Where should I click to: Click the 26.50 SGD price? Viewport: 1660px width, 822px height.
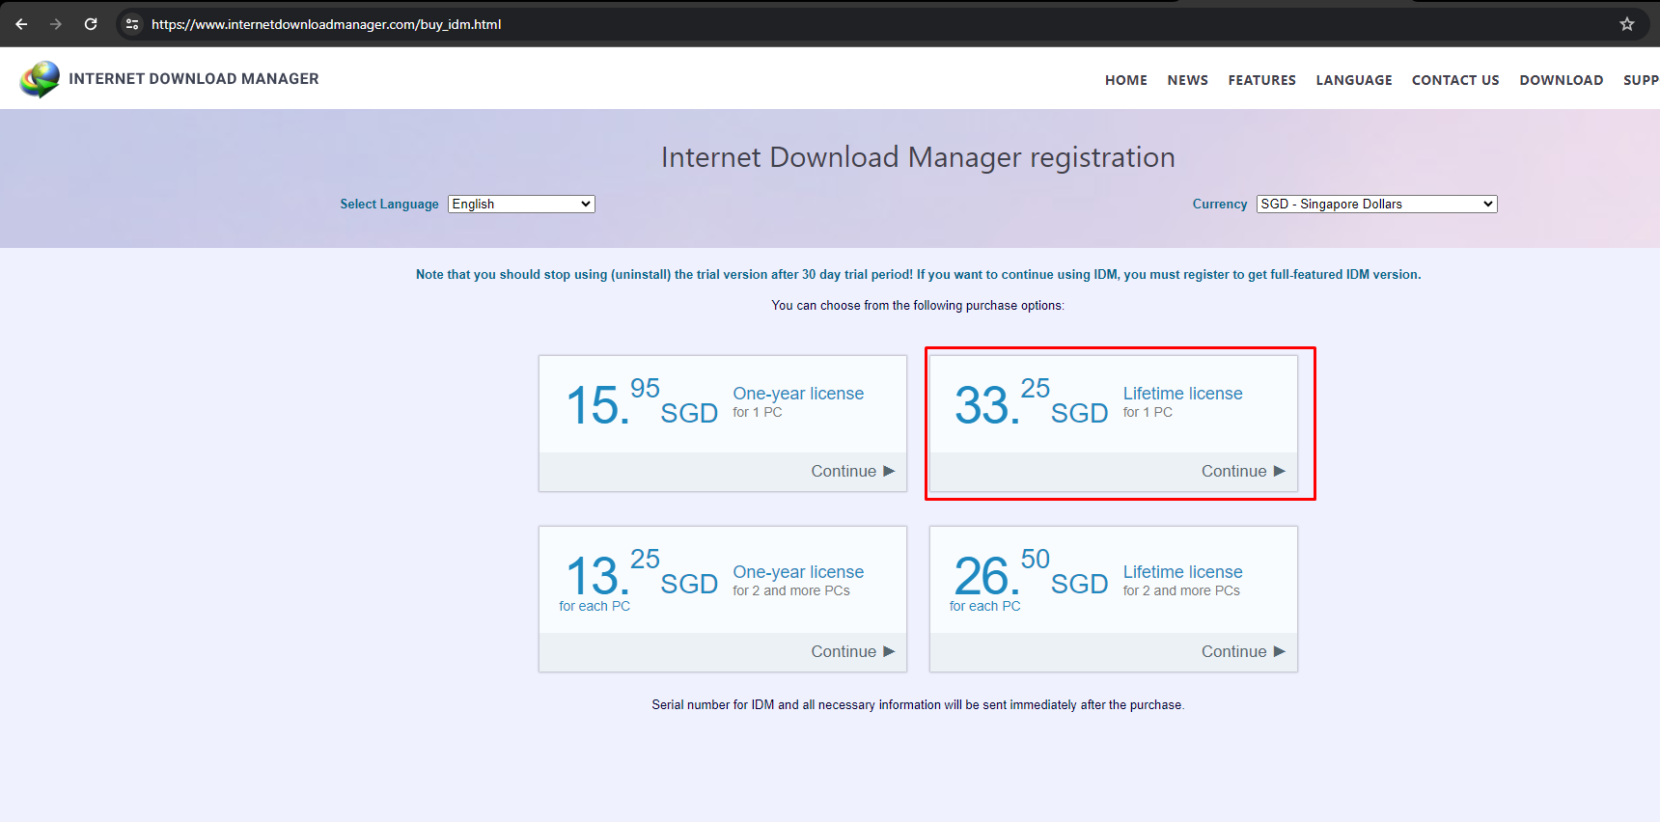[x=1032, y=574]
